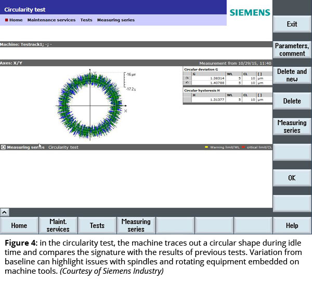Select the 1.38314 deviation value
Image resolution: width=312 pixels, height=281 pixels.
pos(217,78)
